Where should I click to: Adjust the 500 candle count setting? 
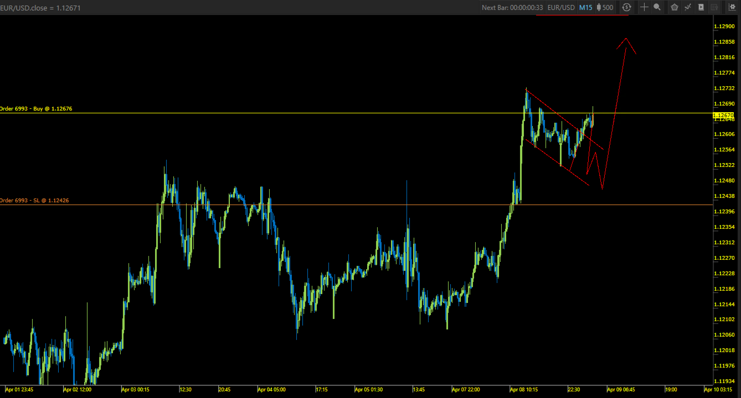tap(605, 7)
